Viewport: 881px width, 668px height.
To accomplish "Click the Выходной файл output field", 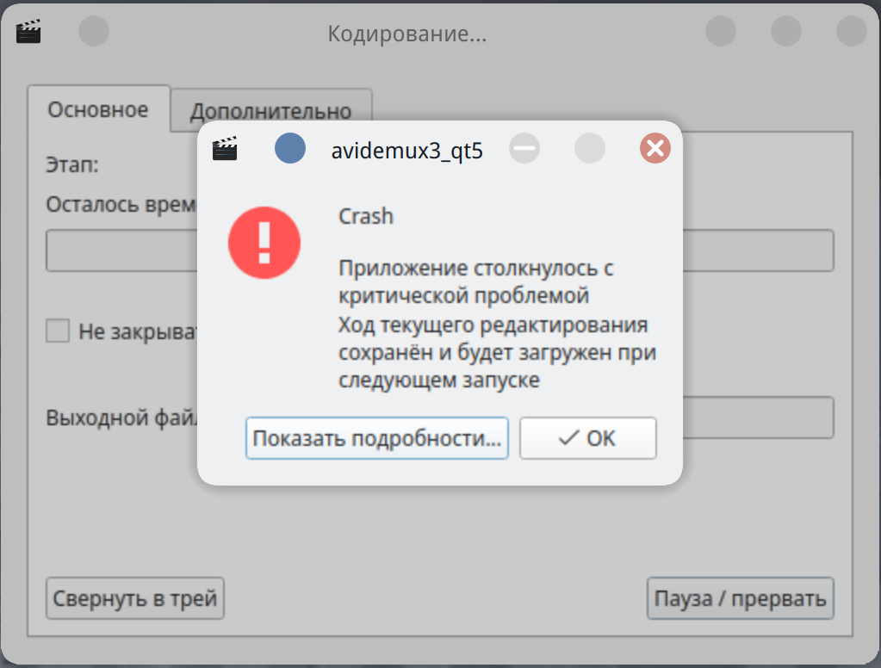I will [758, 417].
